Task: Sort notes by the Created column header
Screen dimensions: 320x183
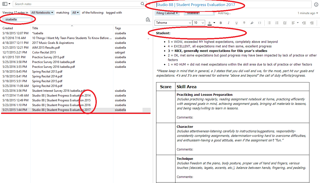Action: point(8,28)
